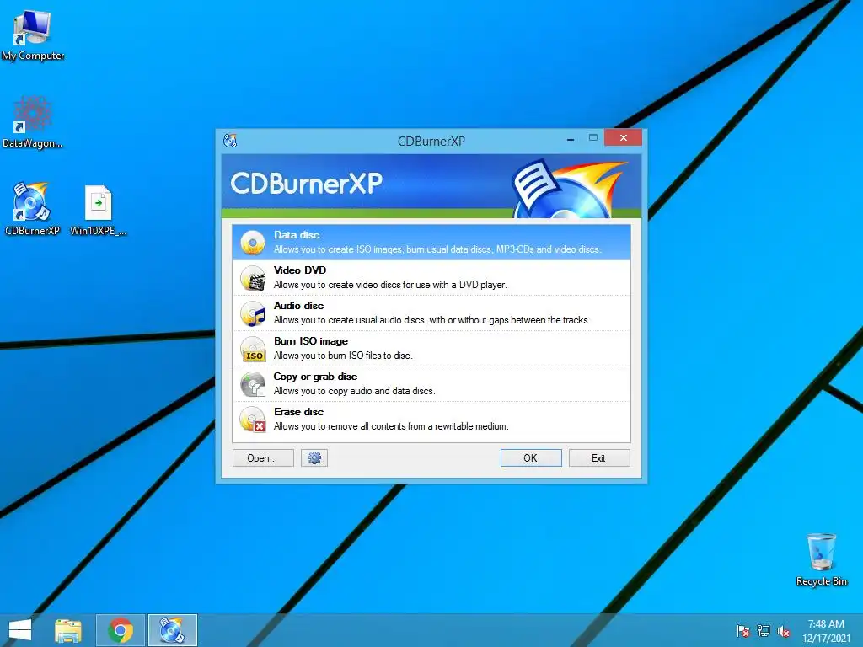Pick the Burn ISO image icon
Viewport: 863px width, 647px height.
click(253, 349)
